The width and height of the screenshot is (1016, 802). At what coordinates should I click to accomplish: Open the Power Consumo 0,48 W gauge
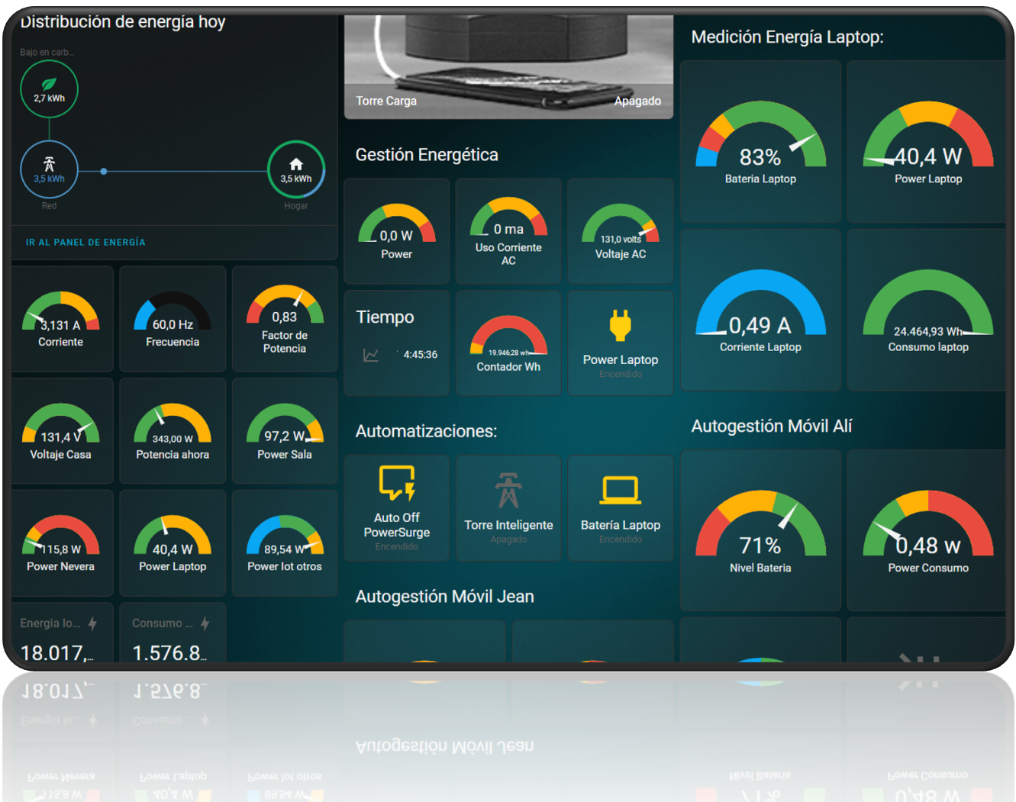point(928,530)
